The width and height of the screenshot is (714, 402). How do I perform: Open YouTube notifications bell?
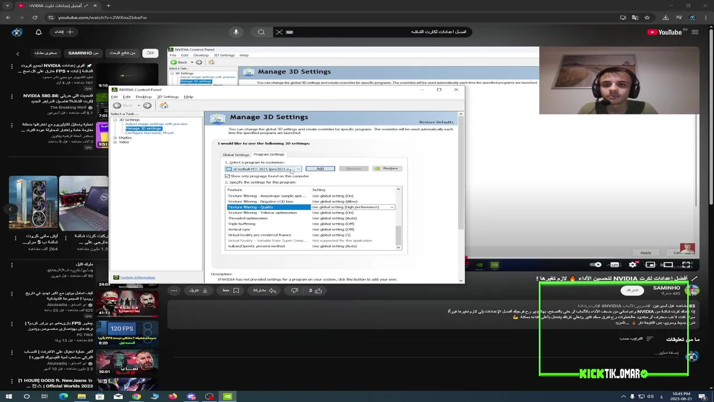click(x=38, y=32)
